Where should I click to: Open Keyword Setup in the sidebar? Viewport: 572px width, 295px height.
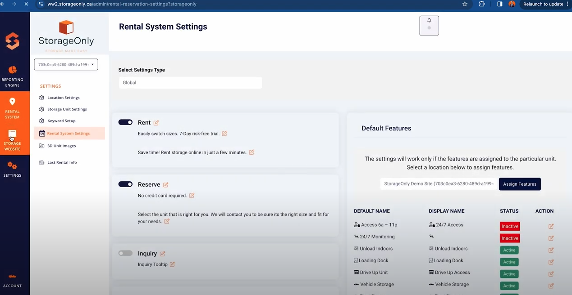click(61, 121)
